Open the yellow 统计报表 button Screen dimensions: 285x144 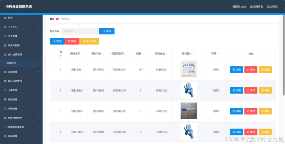point(89,41)
